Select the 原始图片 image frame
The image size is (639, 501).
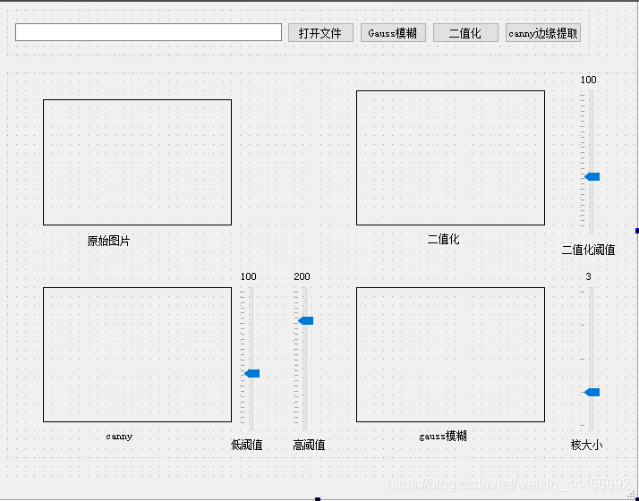(137, 162)
